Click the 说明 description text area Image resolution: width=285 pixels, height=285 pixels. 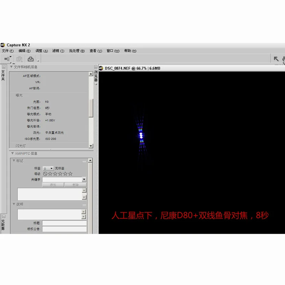coord(50,214)
